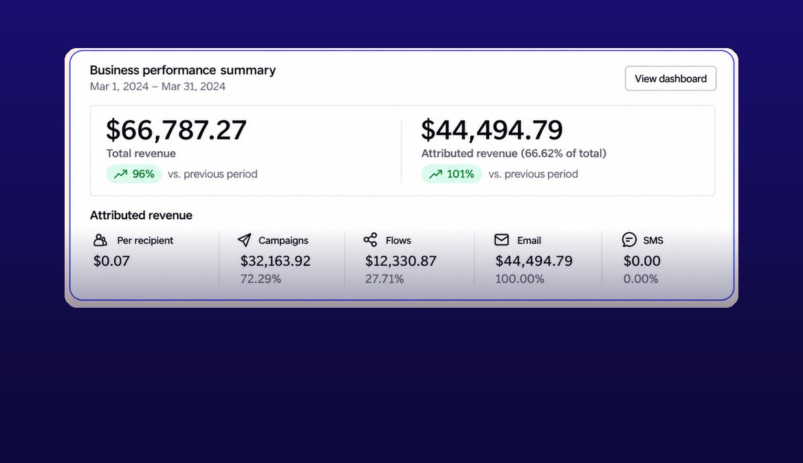Click the Flows share-nodes icon
This screenshot has height=463, width=803.
point(371,240)
